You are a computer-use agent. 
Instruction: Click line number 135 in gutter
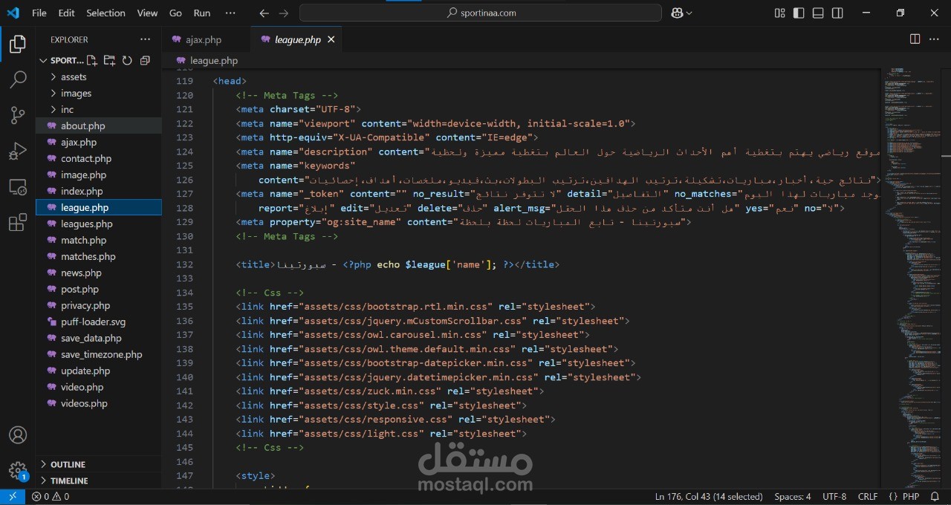coord(185,307)
